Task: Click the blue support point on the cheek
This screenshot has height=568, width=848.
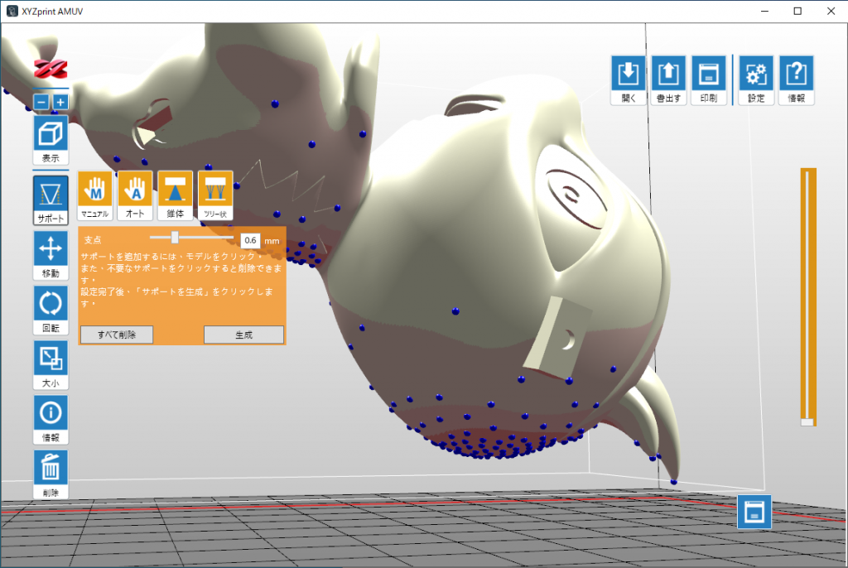Action: (x=455, y=311)
